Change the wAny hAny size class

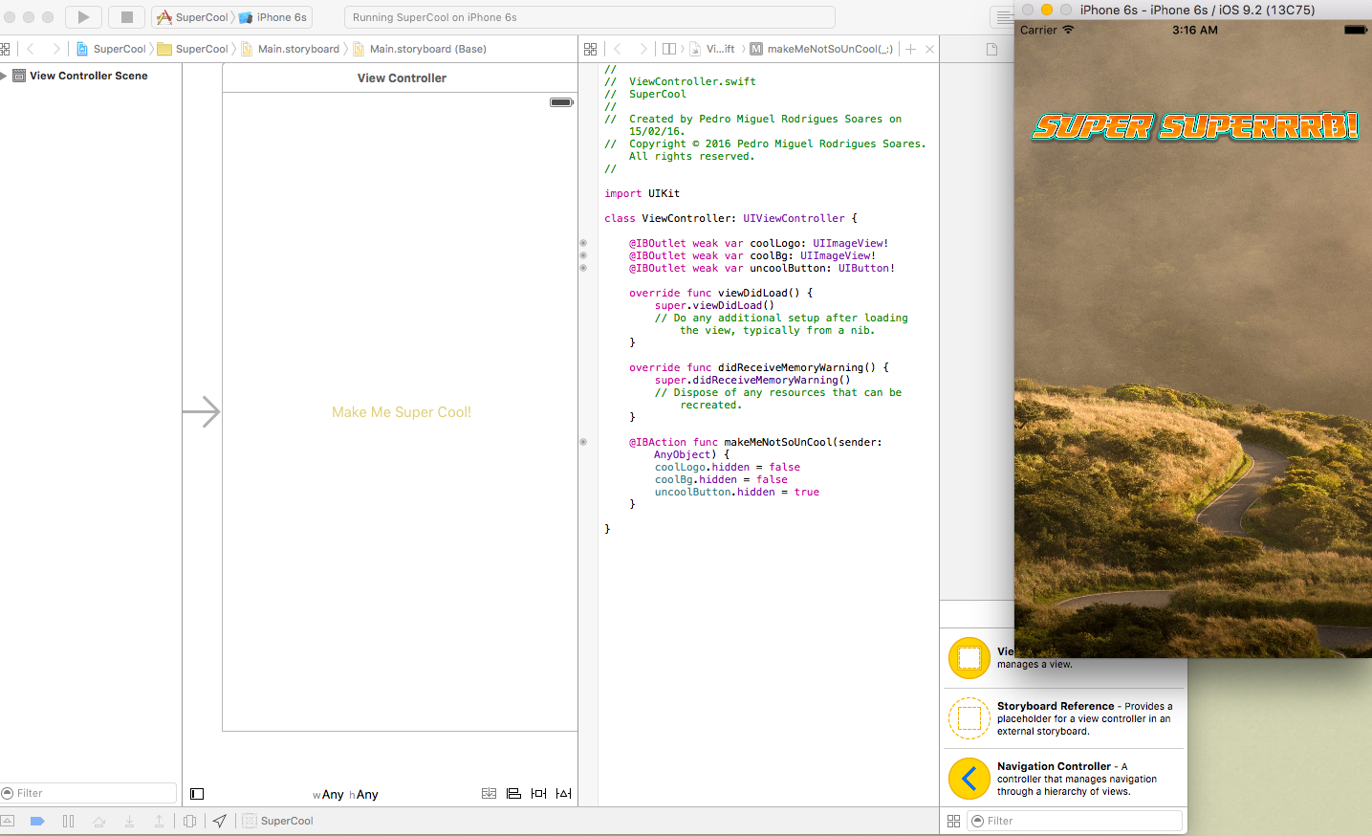pos(345,795)
